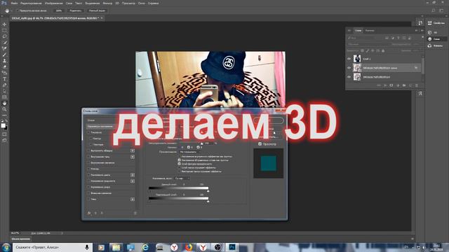Open the History panel icon
449x252 pixels.
pos(420,23)
